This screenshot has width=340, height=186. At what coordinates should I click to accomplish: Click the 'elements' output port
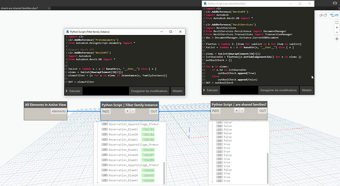coord(59,111)
